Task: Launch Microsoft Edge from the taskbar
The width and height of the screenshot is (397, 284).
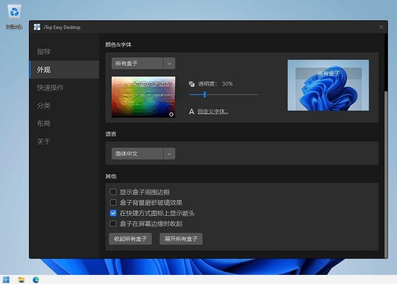Action: 36,279
